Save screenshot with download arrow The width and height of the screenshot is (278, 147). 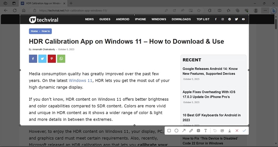coord(229,131)
